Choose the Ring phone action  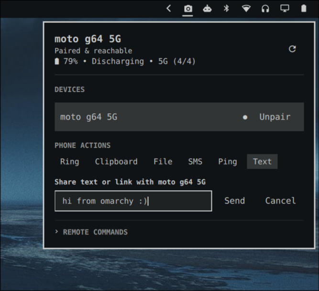point(69,162)
